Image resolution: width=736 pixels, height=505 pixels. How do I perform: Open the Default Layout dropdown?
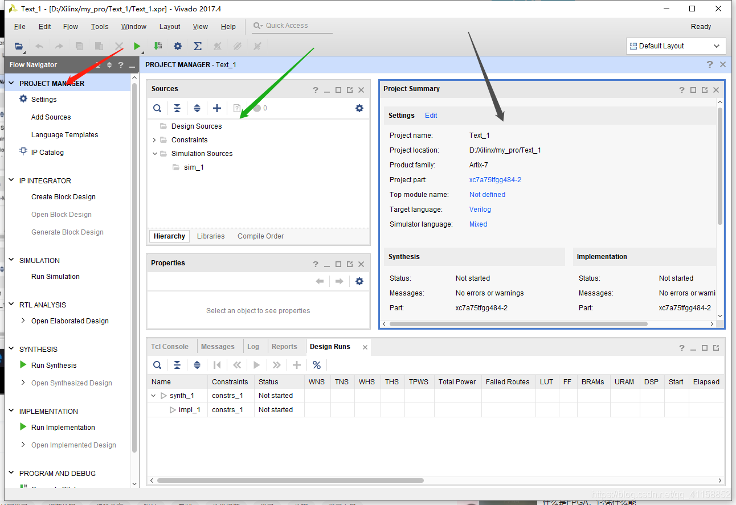676,46
